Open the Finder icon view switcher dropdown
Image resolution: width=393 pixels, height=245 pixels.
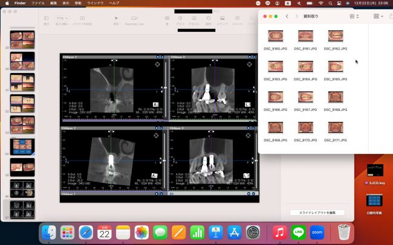pyautogui.click(x=355, y=16)
